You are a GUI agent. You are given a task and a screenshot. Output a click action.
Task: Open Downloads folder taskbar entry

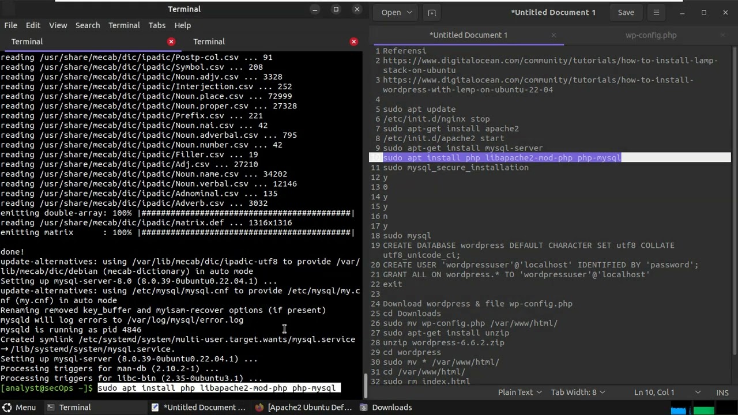[386, 407]
